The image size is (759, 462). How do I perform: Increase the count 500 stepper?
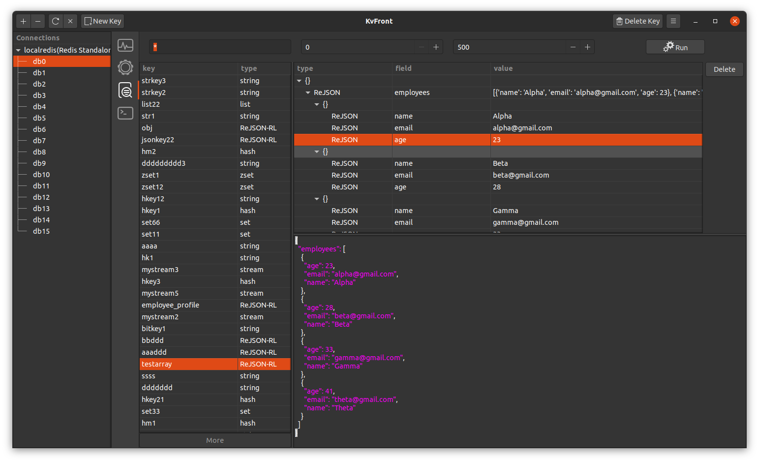pos(587,47)
